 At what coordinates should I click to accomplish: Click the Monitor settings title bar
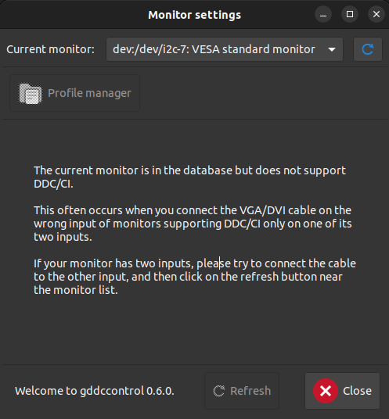[194, 15]
